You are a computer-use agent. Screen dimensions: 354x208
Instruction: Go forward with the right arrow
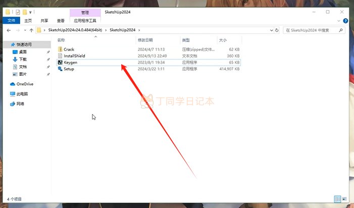click(x=18, y=30)
